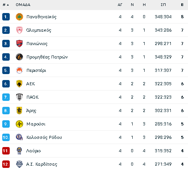Sort by the ΑΓ games column header
188x169 pixels.
pyautogui.click(x=120, y=5)
